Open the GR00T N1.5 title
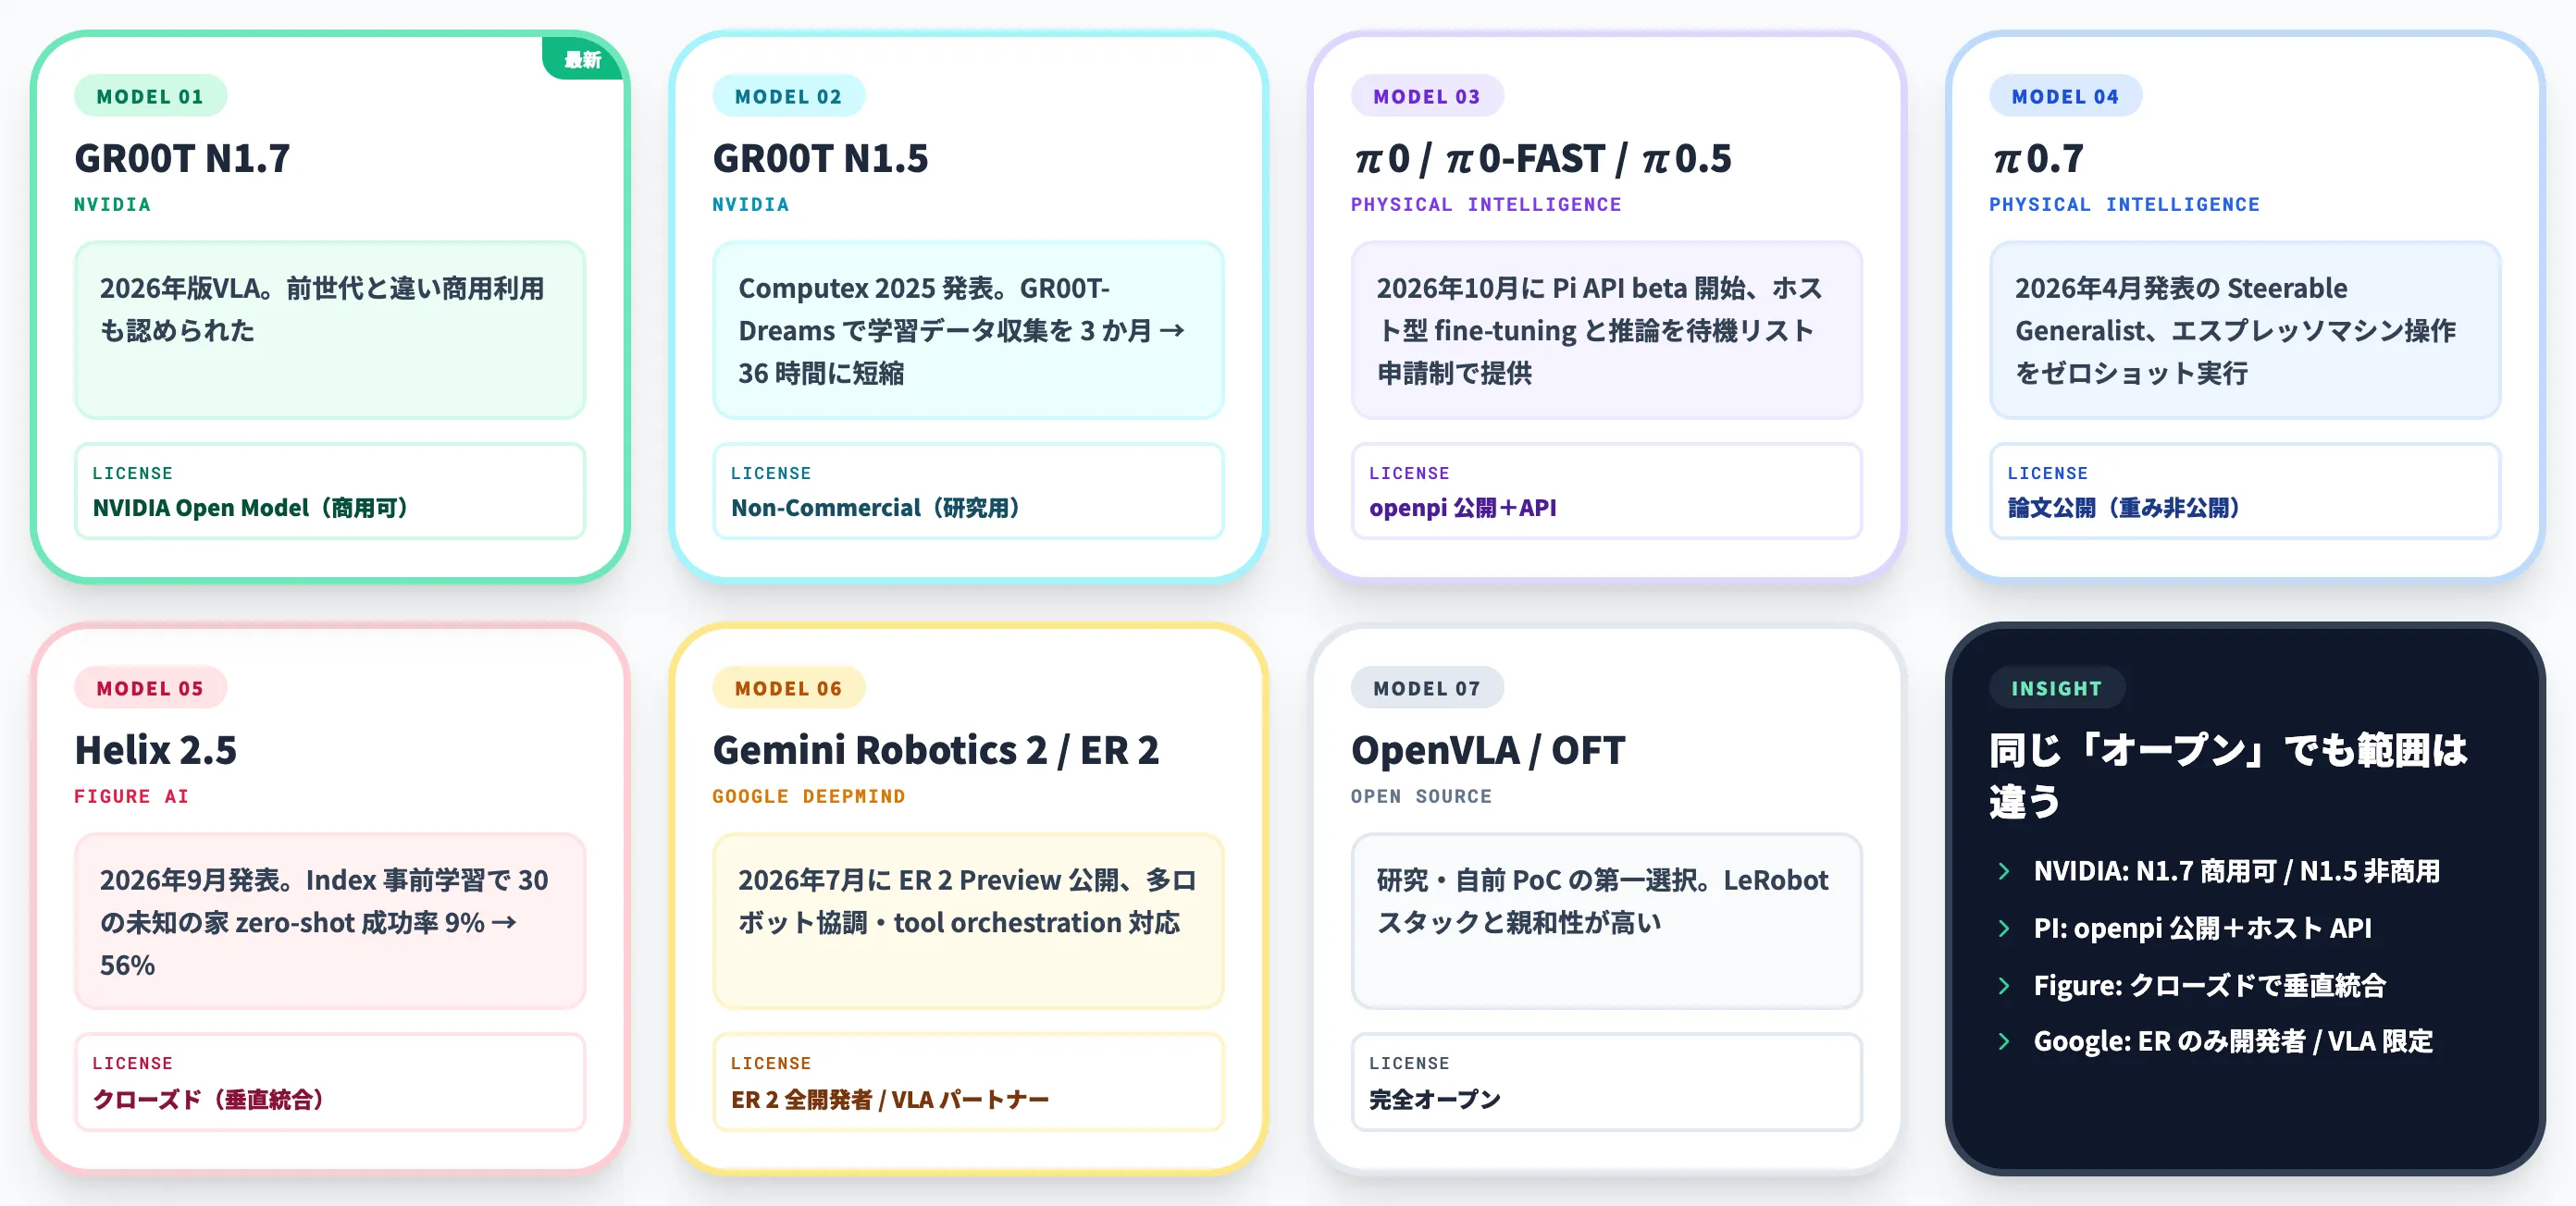The width and height of the screenshot is (2576, 1206). (x=820, y=158)
